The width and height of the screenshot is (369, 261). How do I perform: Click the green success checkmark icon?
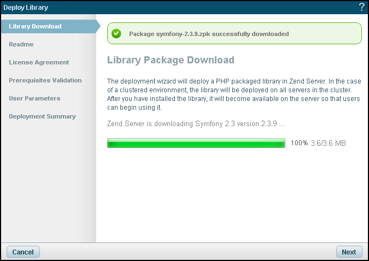116,33
